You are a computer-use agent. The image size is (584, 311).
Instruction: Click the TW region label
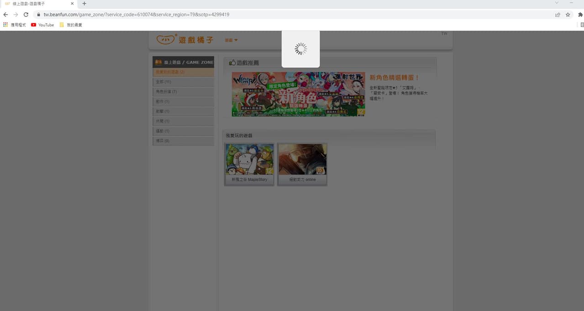444,34
